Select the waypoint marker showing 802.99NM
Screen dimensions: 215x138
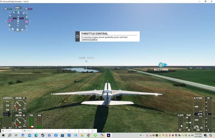[x=161, y=65]
